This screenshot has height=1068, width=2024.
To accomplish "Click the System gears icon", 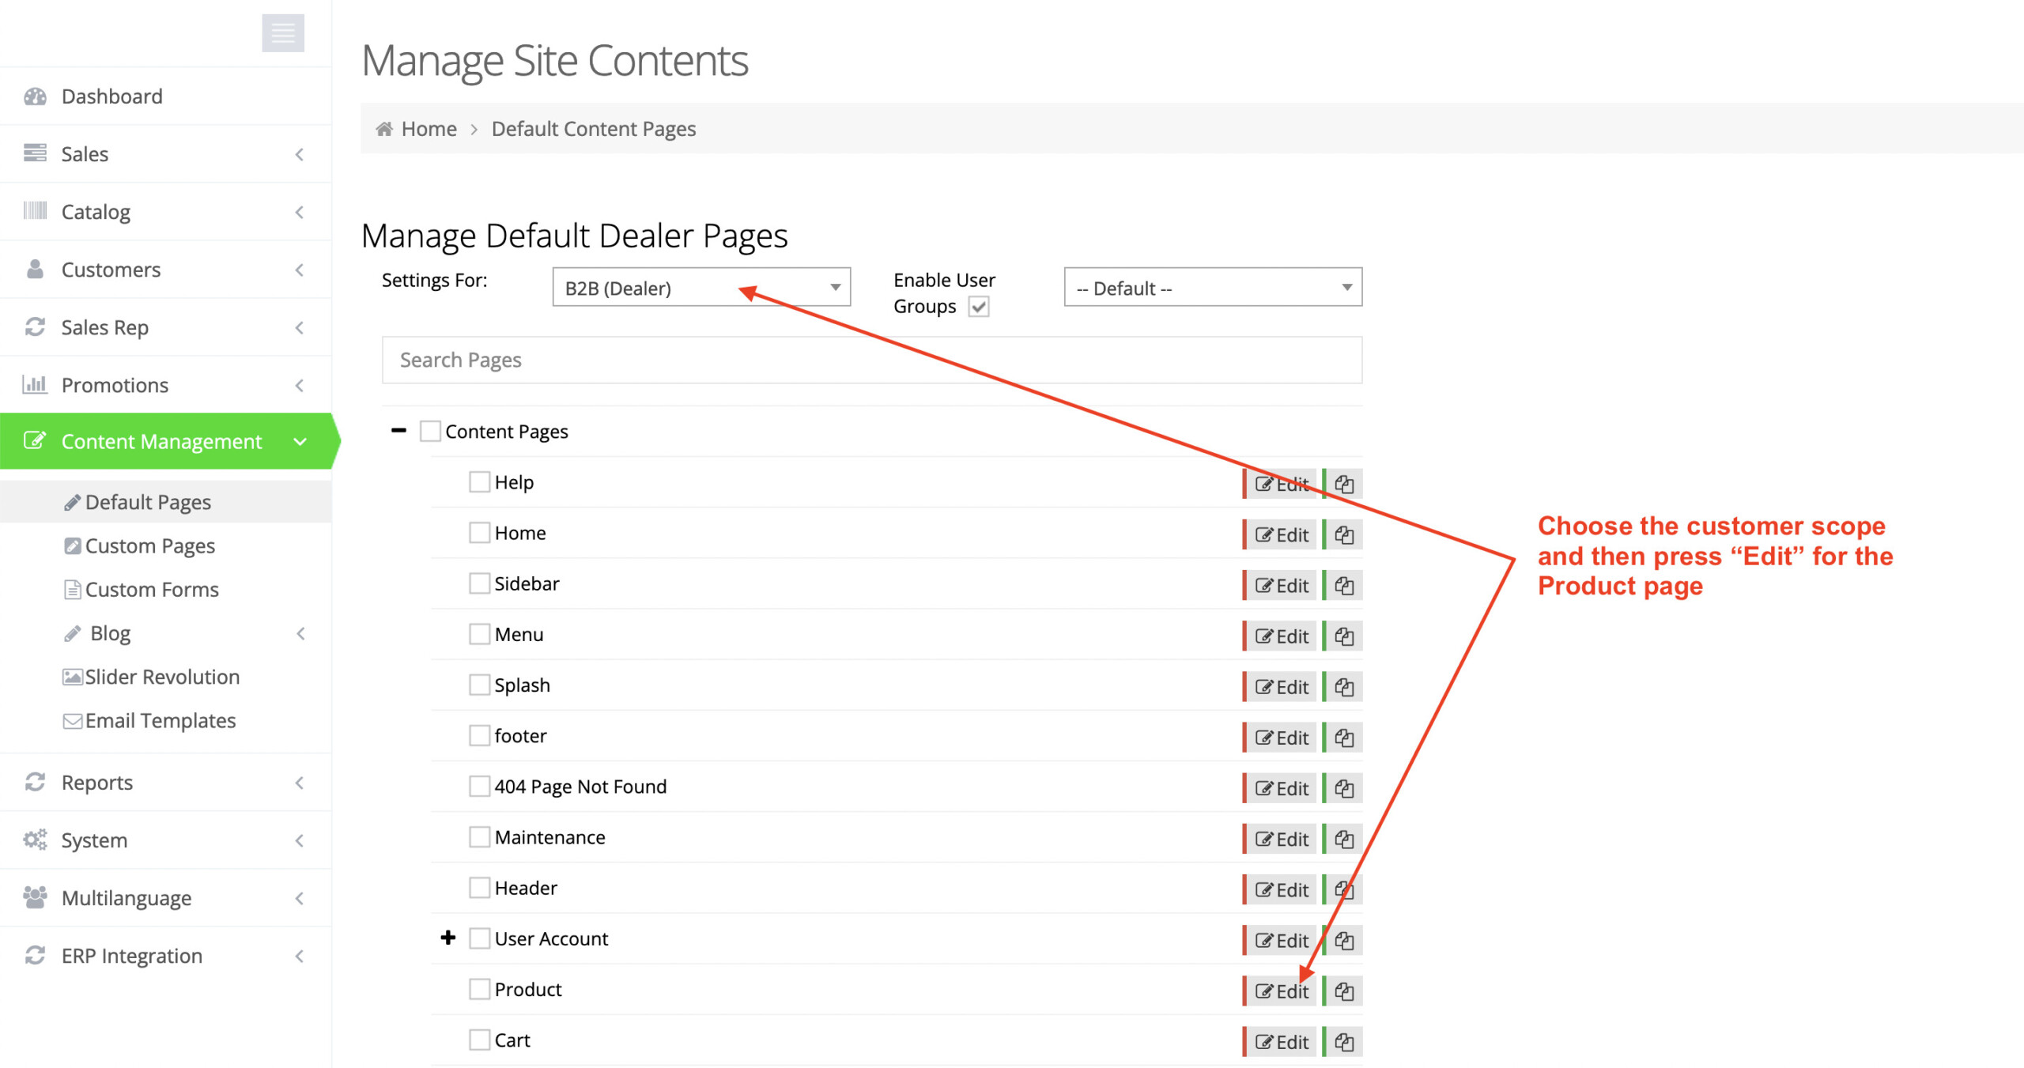I will point(35,840).
